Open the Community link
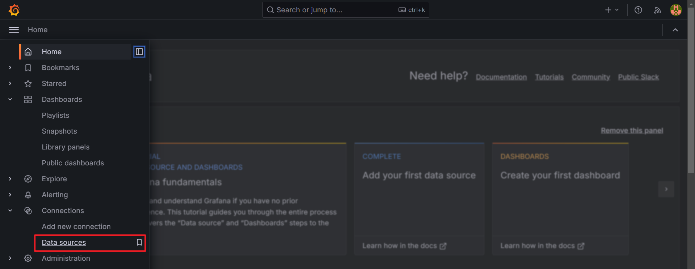The width and height of the screenshot is (695, 269). [x=591, y=77]
